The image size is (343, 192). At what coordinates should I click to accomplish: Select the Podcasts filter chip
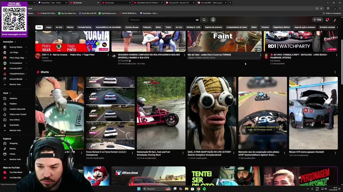tap(147, 27)
